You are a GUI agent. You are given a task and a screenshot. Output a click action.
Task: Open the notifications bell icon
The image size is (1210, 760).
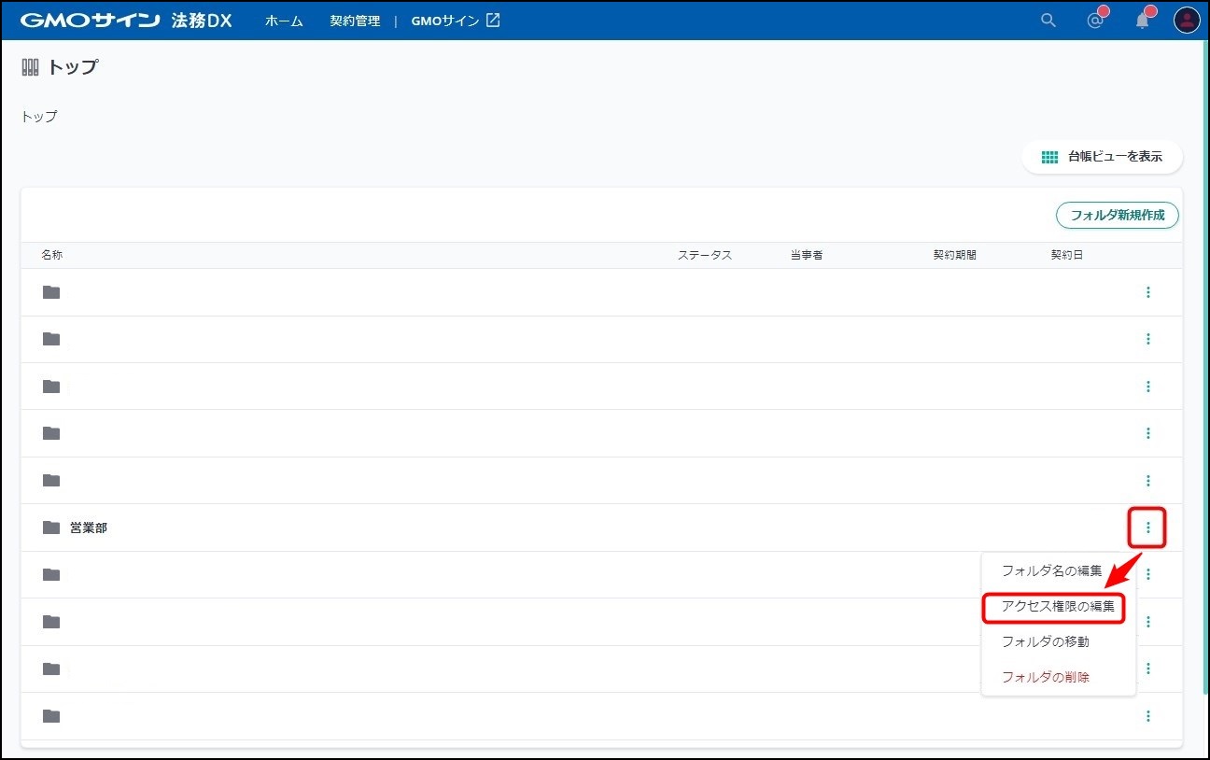pyautogui.click(x=1142, y=21)
